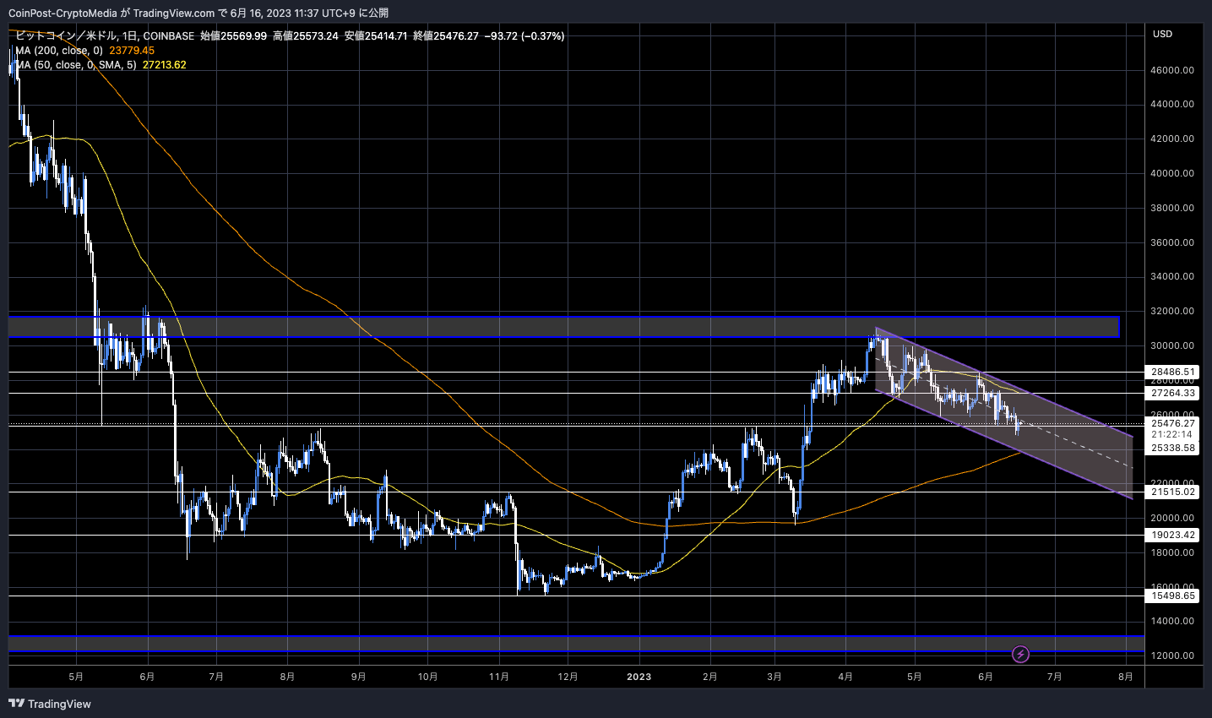Click the 32000.00 price axis label

1172,311
